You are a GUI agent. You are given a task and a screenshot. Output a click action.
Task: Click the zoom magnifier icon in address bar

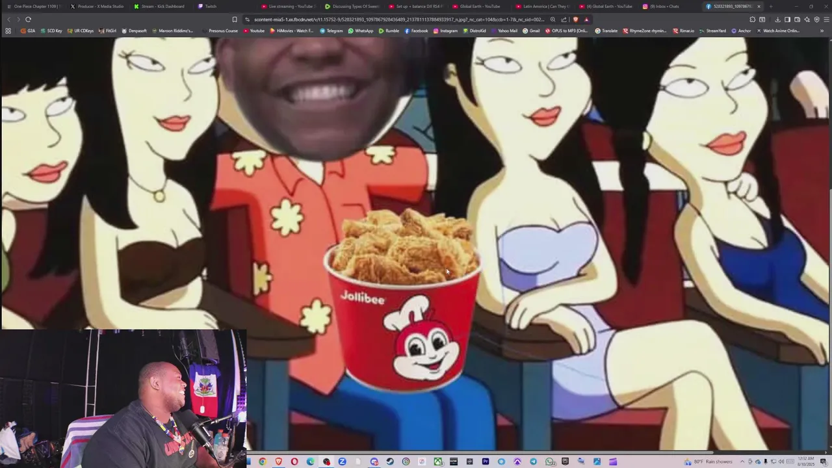pyautogui.click(x=552, y=19)
